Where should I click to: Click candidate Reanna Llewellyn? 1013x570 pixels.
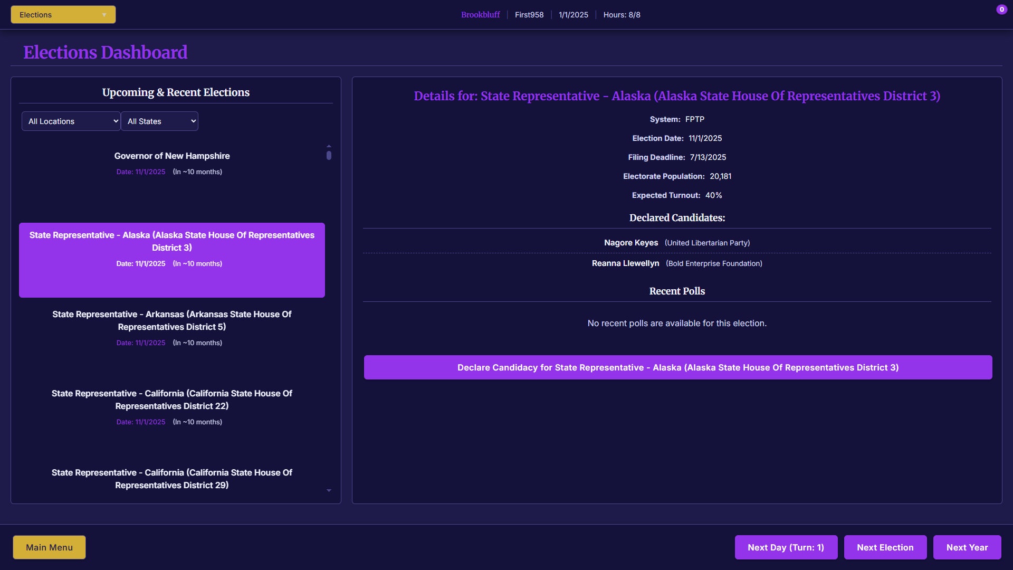[625, 263]
